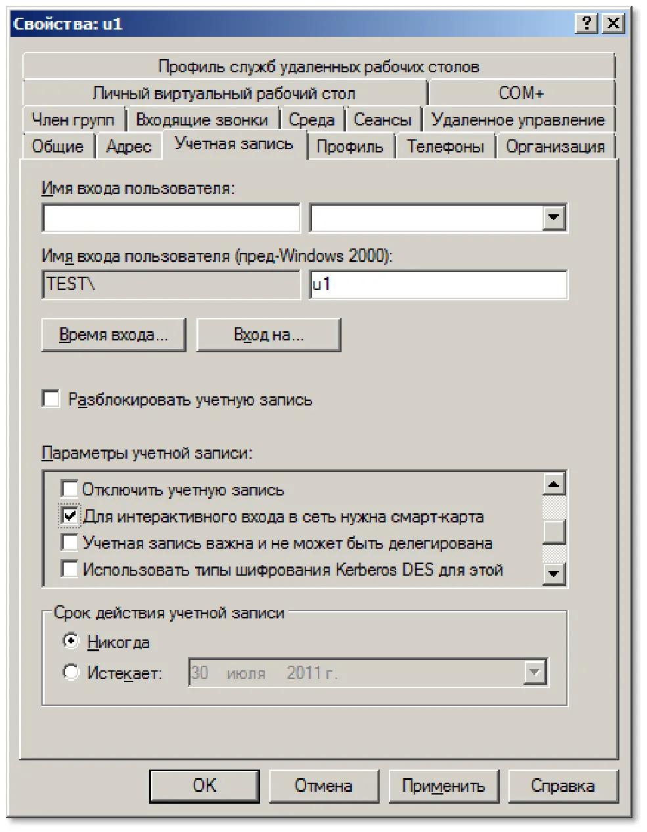Click the account options scrollbar thumb
Image resolution: width=647 pixels, height=832 pixels.
pos(554,532)
